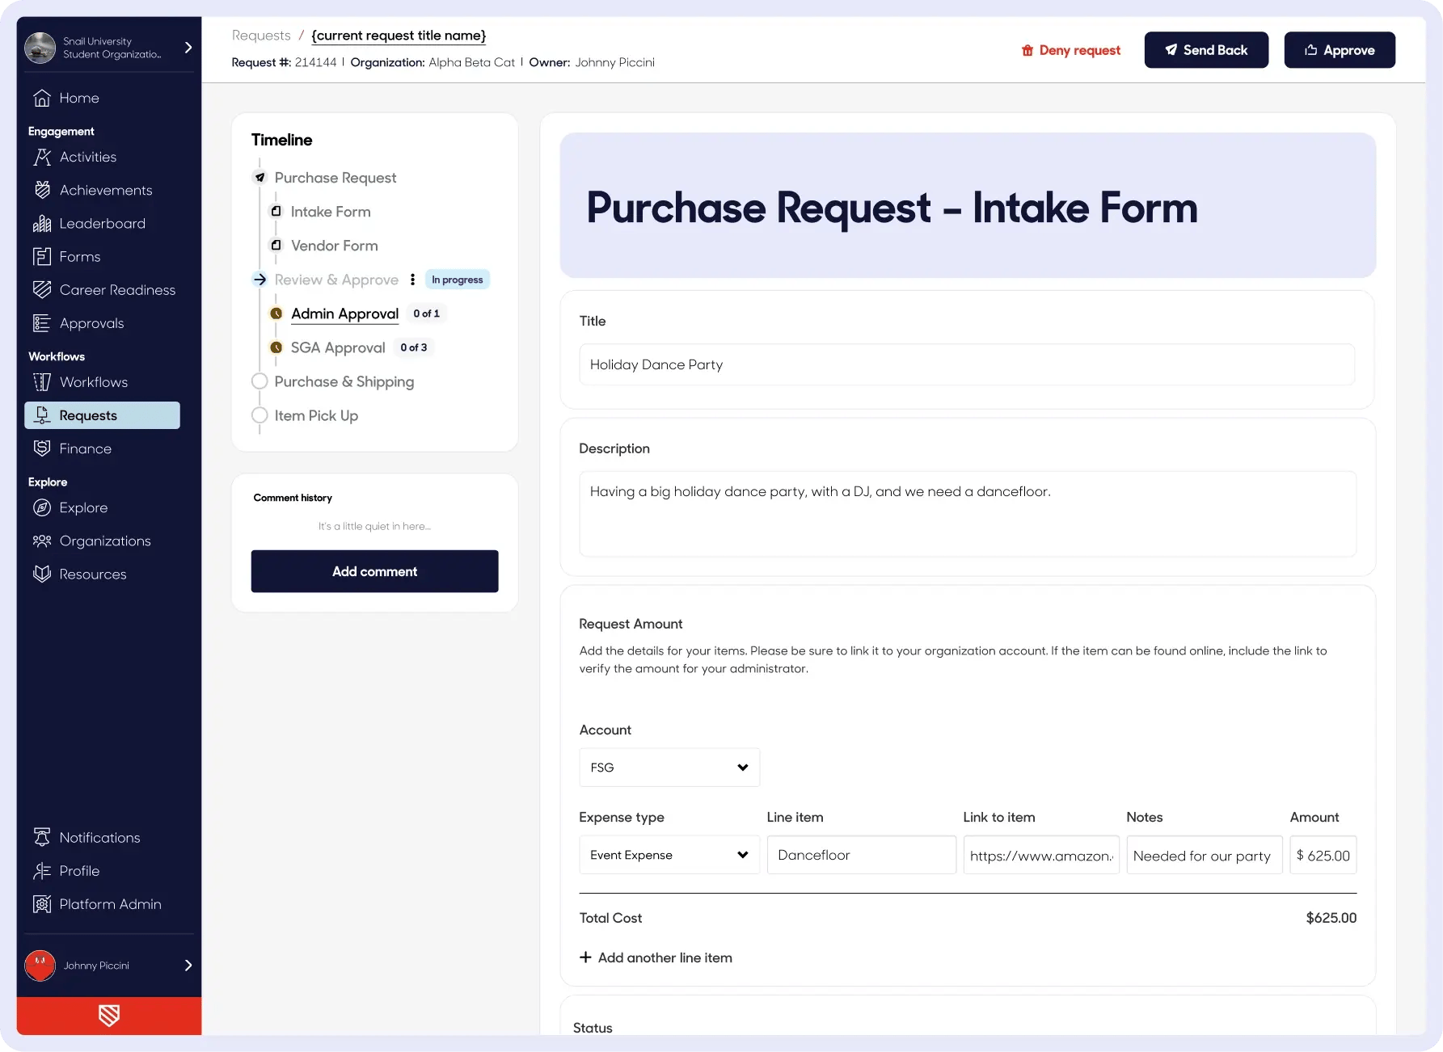Click the Snail University organization avatar

pyautogui.click(x=40, y=48)
